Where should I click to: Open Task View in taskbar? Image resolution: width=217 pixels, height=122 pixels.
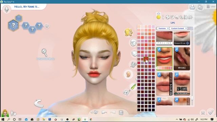point(20,119)
